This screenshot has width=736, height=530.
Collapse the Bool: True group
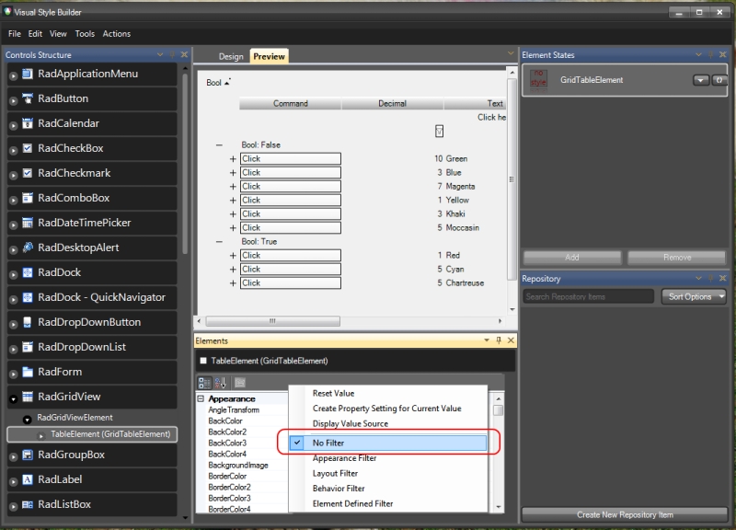[219, 242]
